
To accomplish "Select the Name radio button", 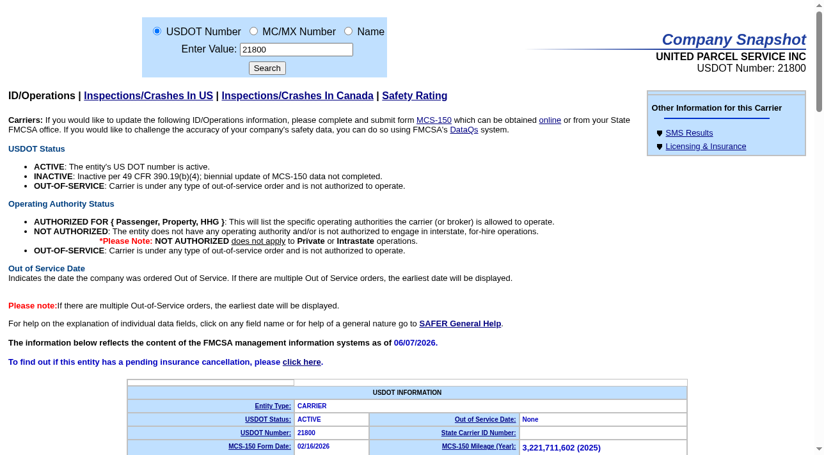I will (348, 31).
